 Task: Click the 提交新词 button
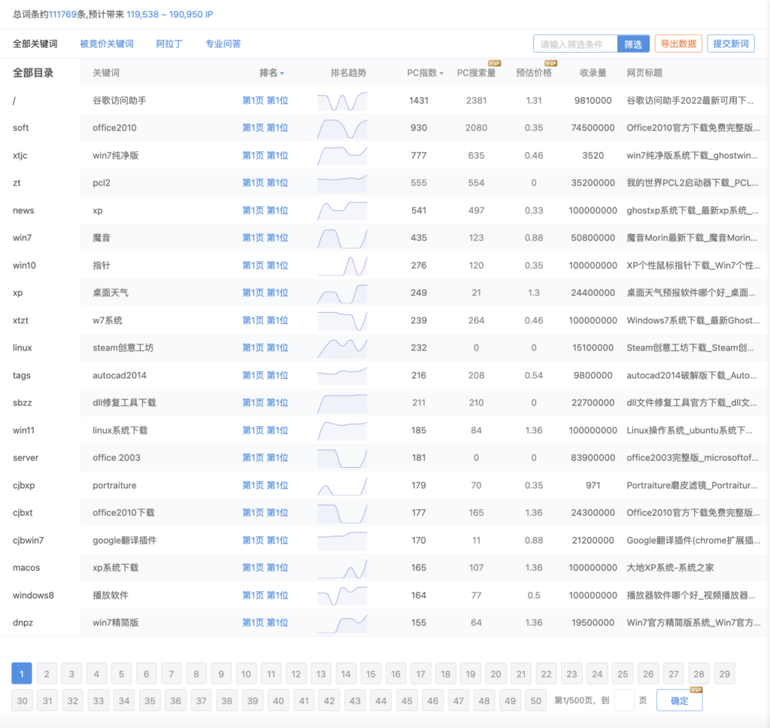pos(731,44)
